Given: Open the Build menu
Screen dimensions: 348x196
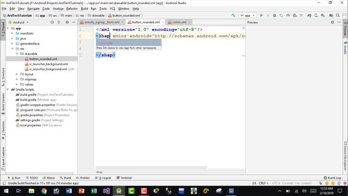Looking at the screenshot, I should point(84,9).
